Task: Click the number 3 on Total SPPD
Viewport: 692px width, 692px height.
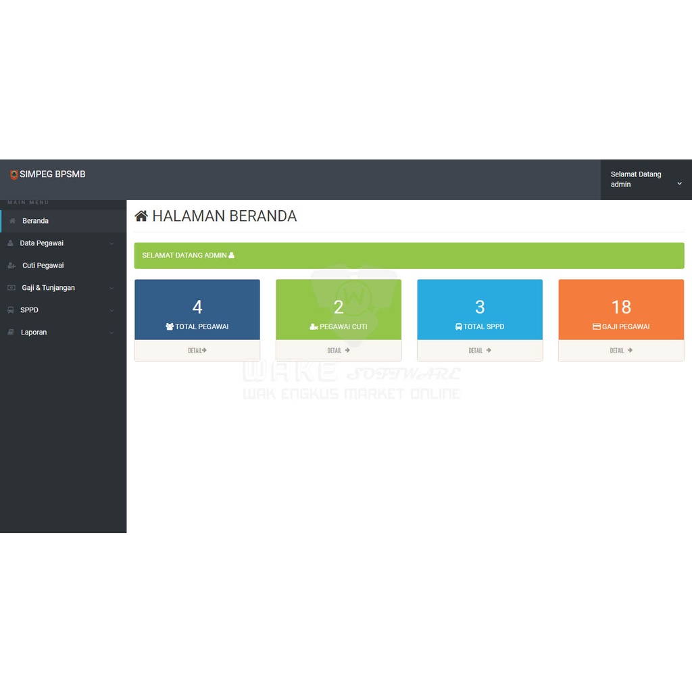Action: tap(480, 307)
